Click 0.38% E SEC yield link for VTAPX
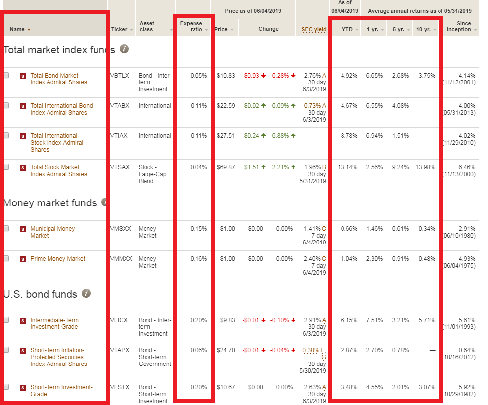This screenshot has width=488, height=405. pyautogui.click(x=314, y=350)
